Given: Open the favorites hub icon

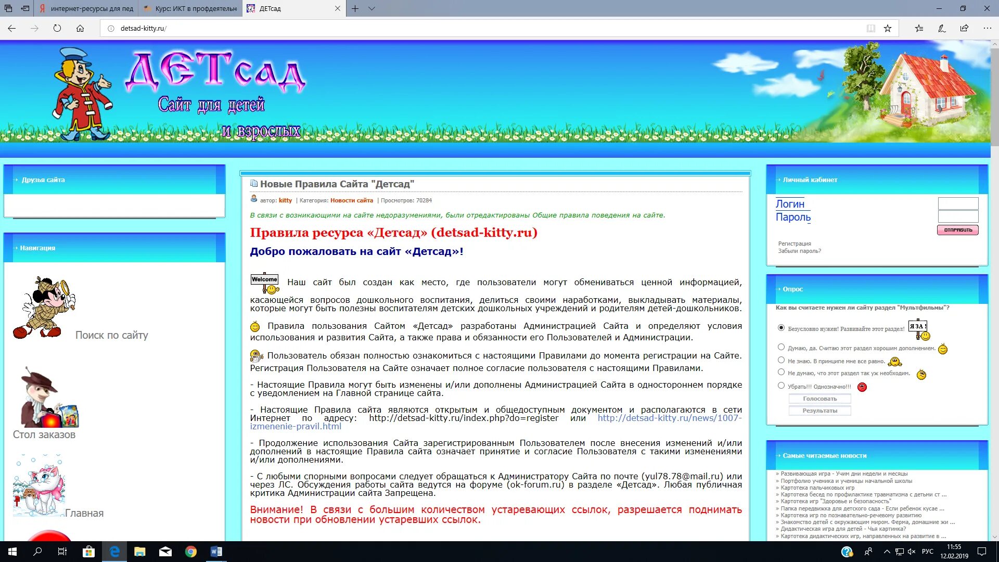Looking at the screenshot, I should point(919,29).
